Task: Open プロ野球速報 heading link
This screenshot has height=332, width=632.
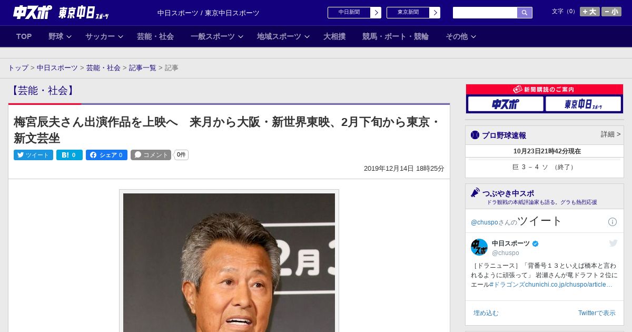Action: tap(504, 135)
